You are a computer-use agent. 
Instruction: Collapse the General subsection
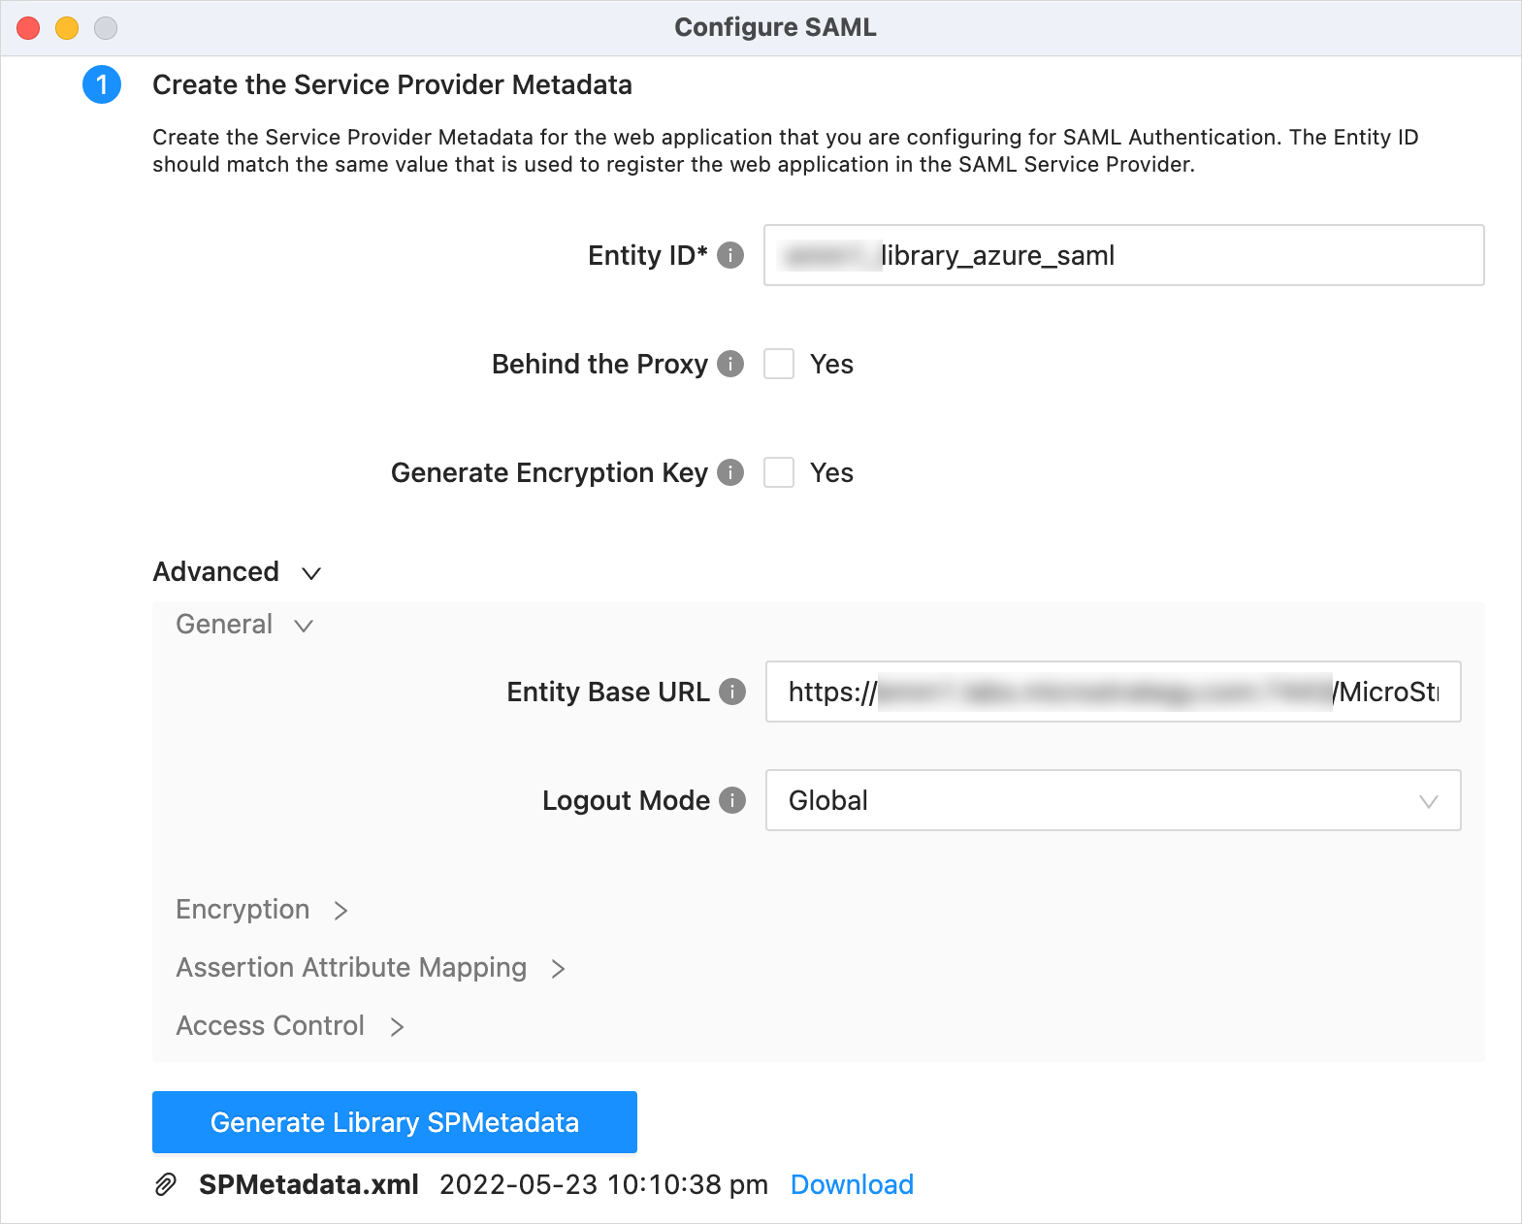[x=303, y=626]
